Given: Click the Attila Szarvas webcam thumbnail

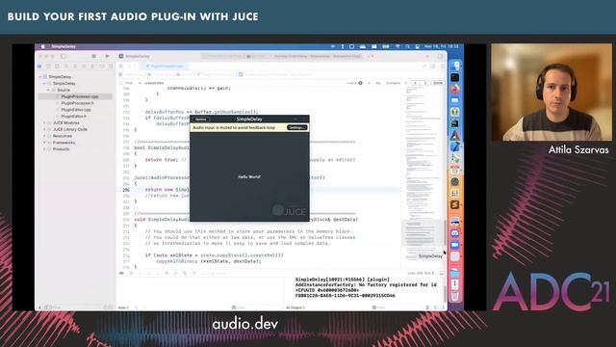Looking at the screenshot, I should [x=552, y=93].
